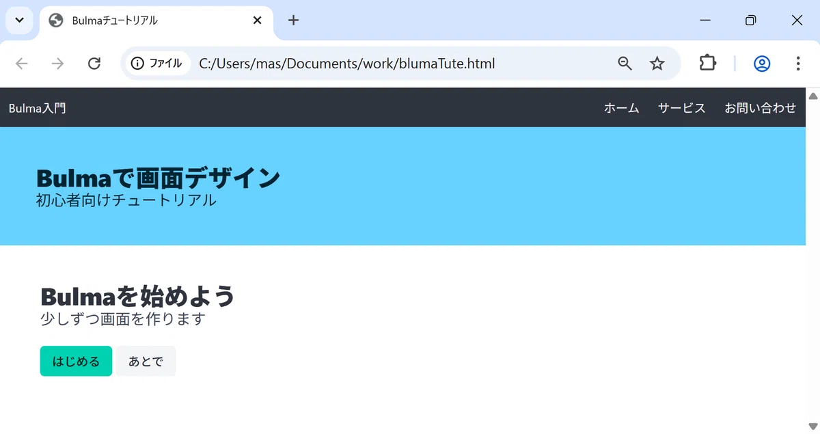Click the browser forward arrow icon
The image size is (820, 434).
tap(58, 64)
